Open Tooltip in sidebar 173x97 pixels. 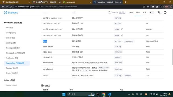pyautogui.click(x=12, y=73)
